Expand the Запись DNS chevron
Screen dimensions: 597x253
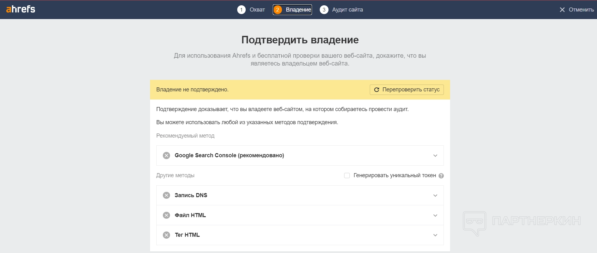(x=435, y=196)
